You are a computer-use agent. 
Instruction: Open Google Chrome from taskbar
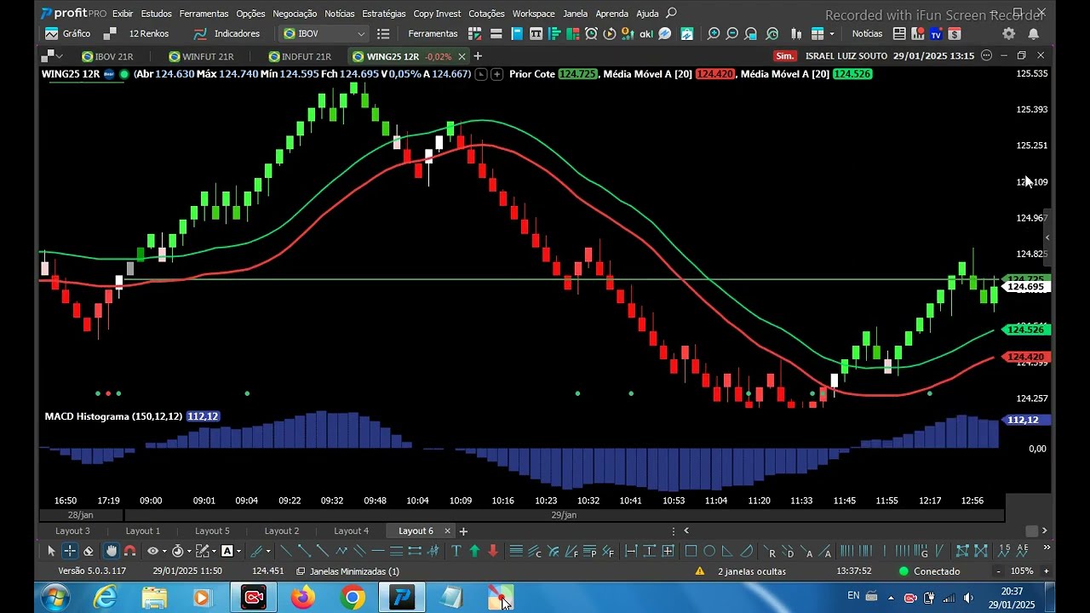pyautogui.click(x=352, y=598)
